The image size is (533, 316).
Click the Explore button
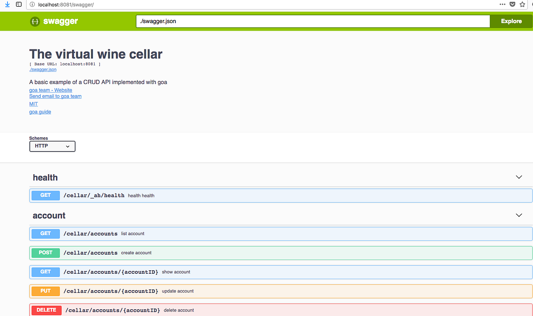coord(511,21)
